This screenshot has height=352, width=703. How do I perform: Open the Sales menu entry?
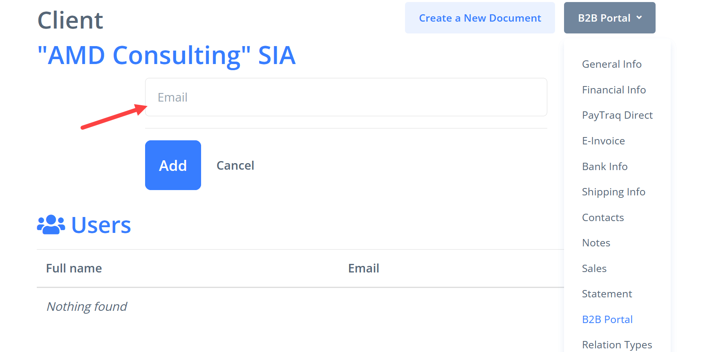594,268
